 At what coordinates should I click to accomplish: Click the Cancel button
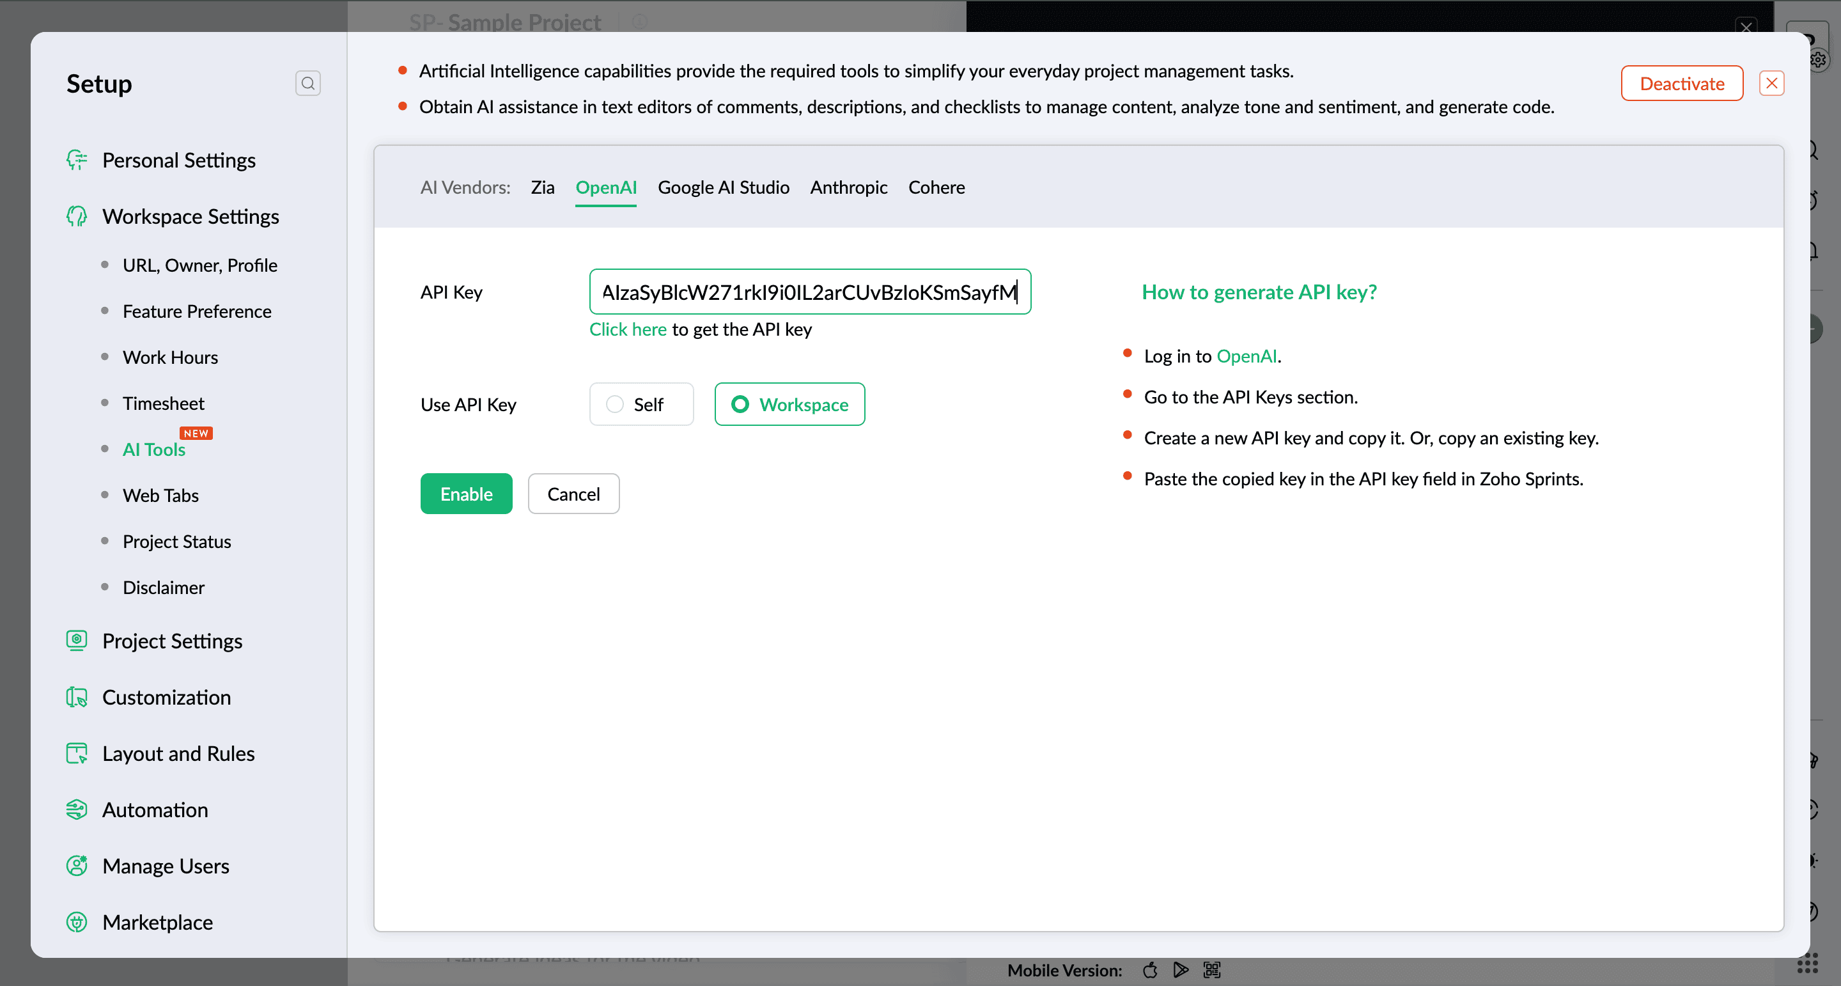coord(573,494)
